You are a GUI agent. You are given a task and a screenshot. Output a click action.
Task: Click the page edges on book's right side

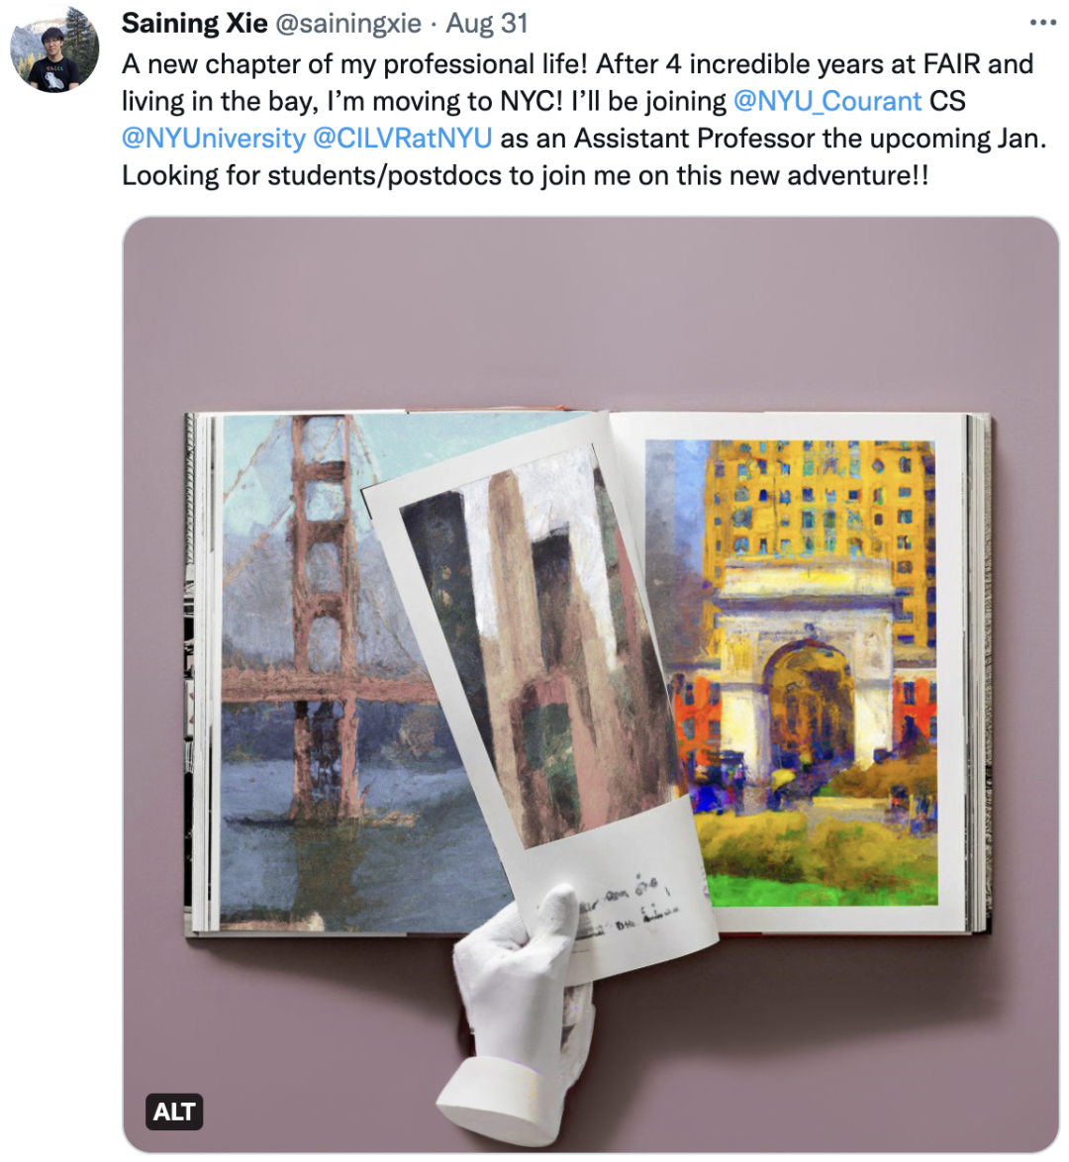(x=980, y=673)
